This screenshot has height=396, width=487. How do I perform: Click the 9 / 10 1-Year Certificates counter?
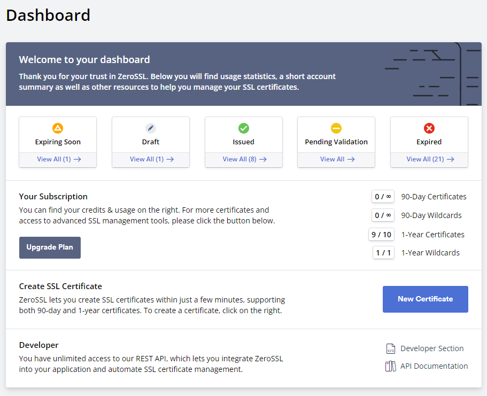[381, 235]
